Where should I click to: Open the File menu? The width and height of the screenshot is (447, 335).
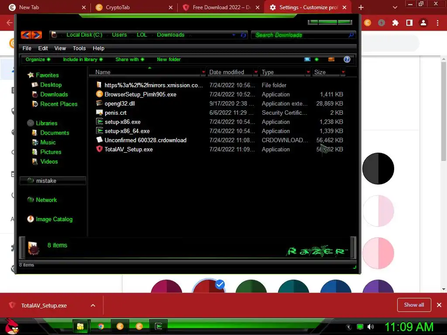coord(27,48)
